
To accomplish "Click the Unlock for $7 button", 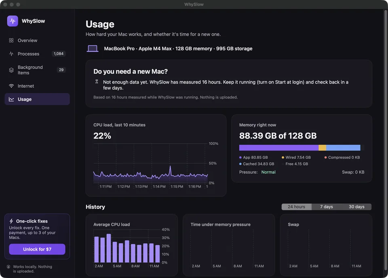I will (x=37, y=249).
